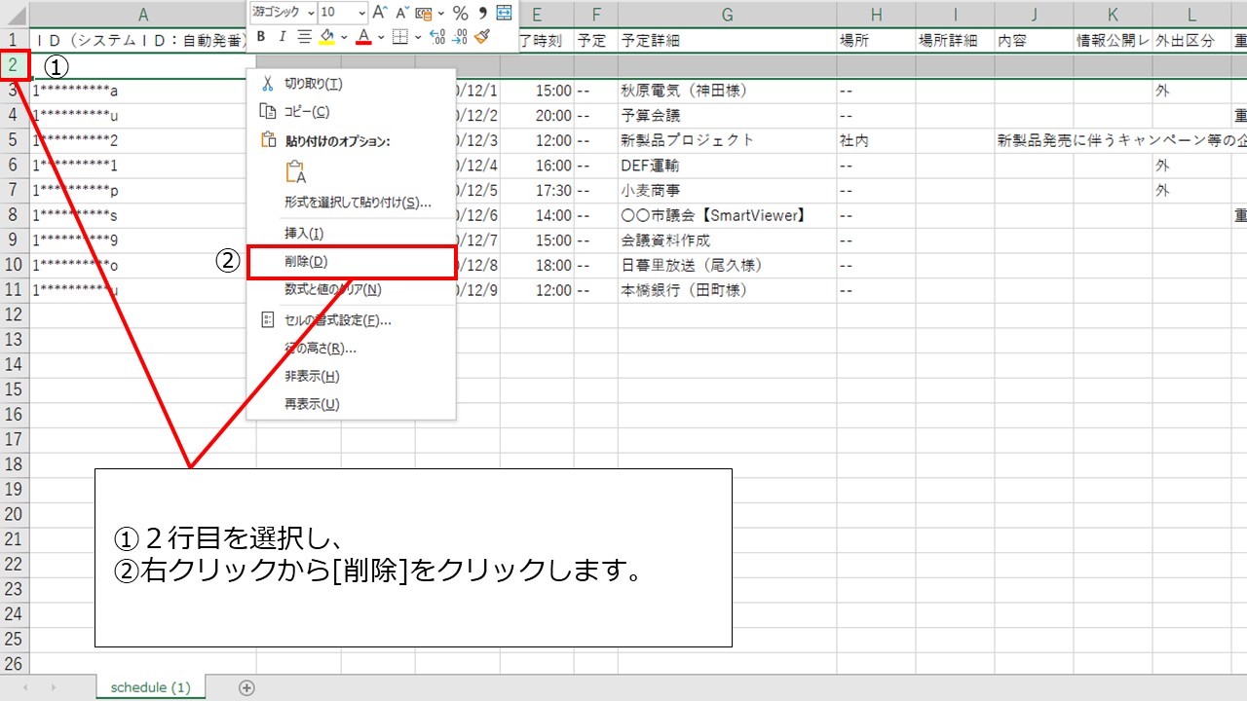Expand the borders dropdown arrow
This screenshot has height=701, width=1247.
click(418, 37)
